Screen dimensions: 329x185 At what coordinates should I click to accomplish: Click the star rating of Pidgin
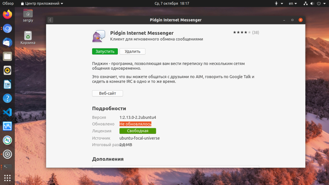242,32
